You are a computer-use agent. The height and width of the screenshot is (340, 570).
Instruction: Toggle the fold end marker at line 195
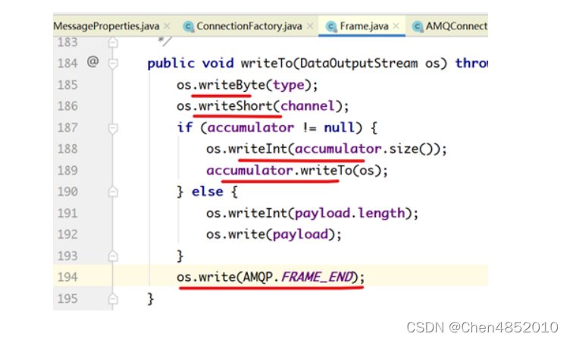point(113,298)
